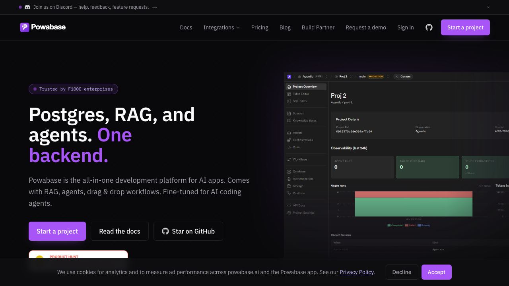This screenshot has height=286, width=509.
Task: Visit the Build Partner page
Action: point(318,27)
